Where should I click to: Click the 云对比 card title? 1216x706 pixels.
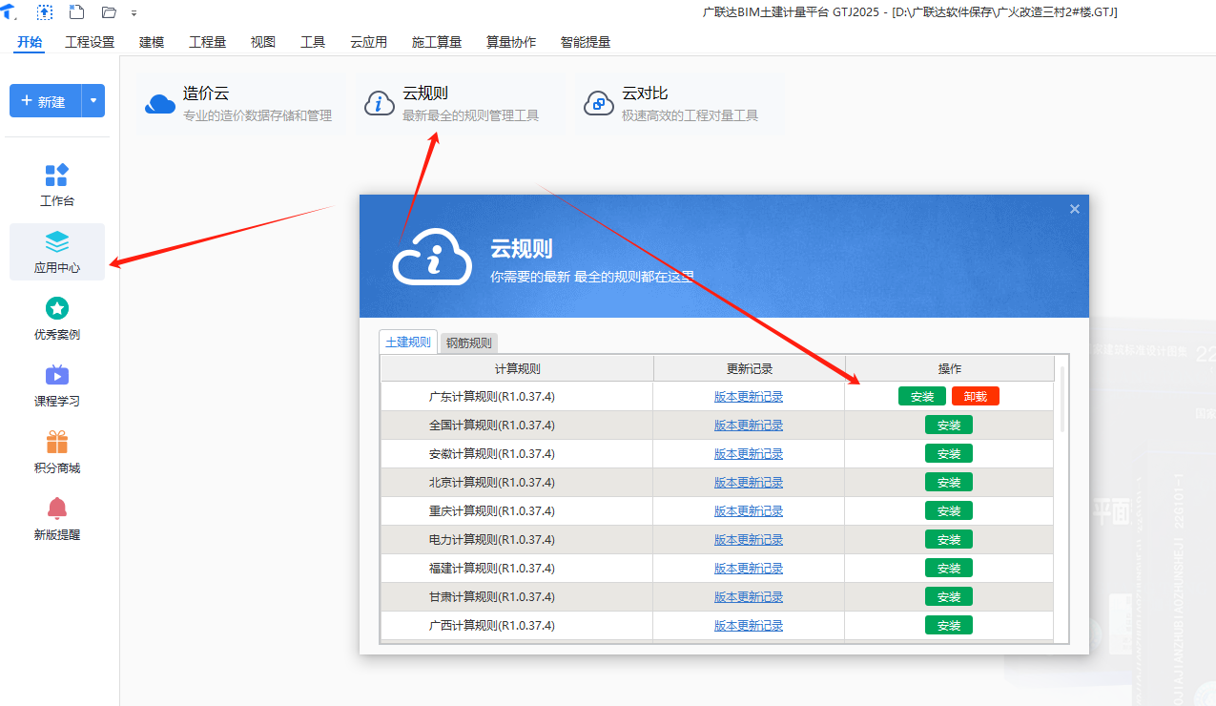click(x=645, y=93)
